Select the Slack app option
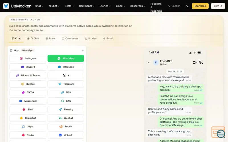The width and height of the screenshot is (228, 142). 28,109
